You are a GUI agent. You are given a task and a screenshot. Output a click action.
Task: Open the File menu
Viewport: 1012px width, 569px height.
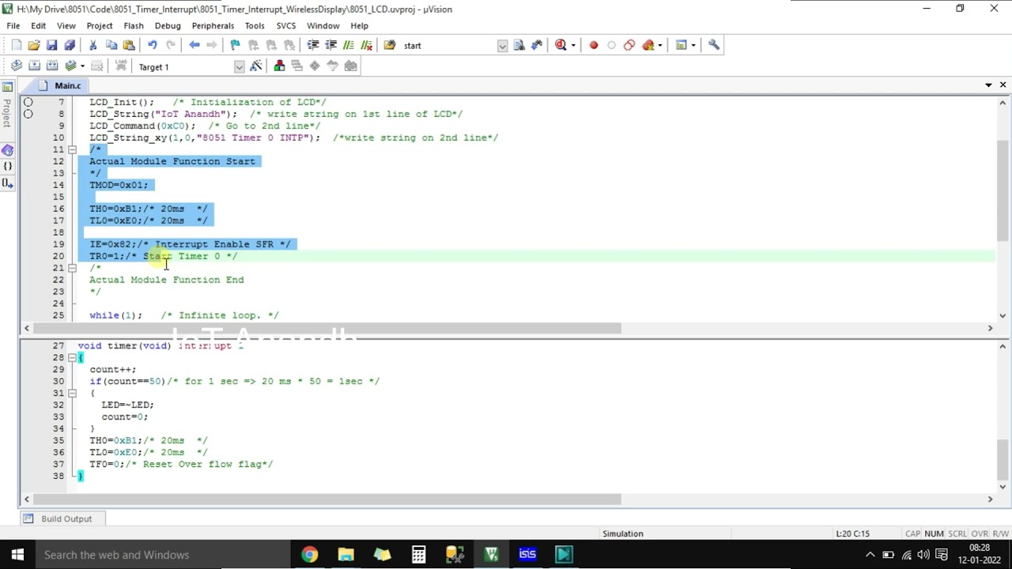pos(13,25)
